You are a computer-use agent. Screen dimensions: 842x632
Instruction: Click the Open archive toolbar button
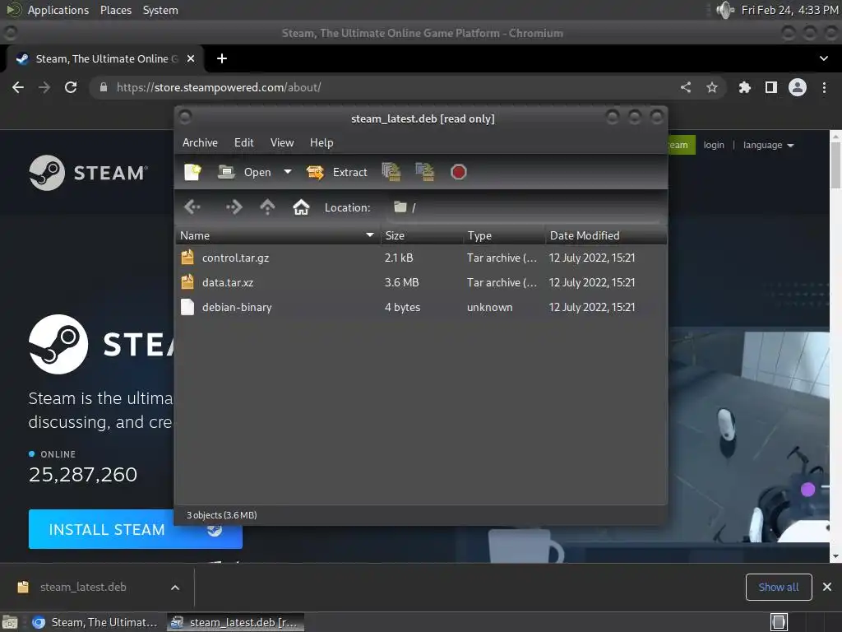[x=244, y=172]
